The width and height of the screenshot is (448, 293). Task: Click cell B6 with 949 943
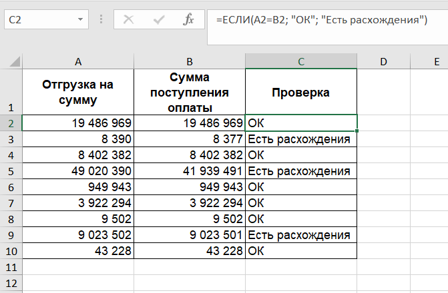coord(190,187)
